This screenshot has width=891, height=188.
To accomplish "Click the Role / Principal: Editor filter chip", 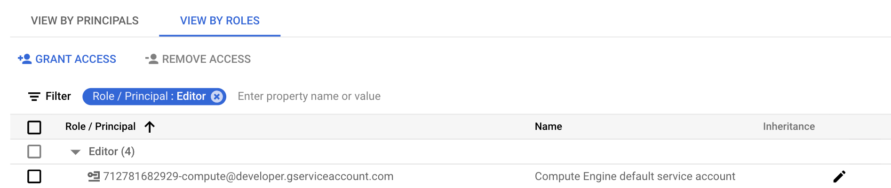I will [x=149, y=97].
